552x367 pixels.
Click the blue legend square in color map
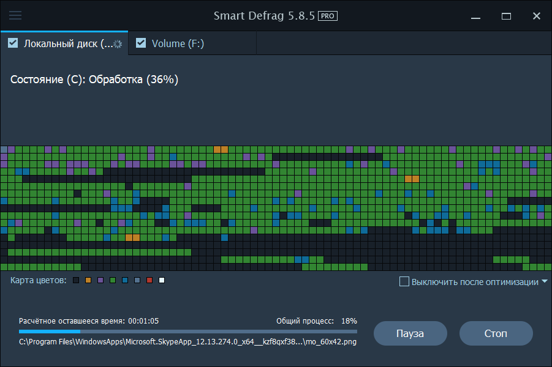coord(125,280)
